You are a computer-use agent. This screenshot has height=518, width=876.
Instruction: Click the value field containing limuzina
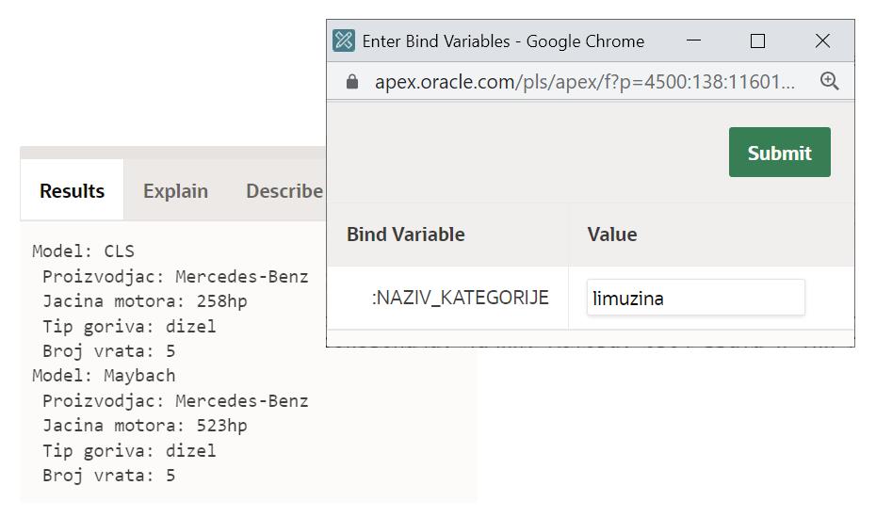coord(695,298)
